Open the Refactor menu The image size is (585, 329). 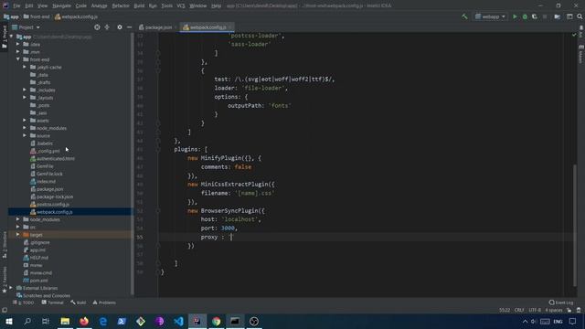click(x=121, y=5)
